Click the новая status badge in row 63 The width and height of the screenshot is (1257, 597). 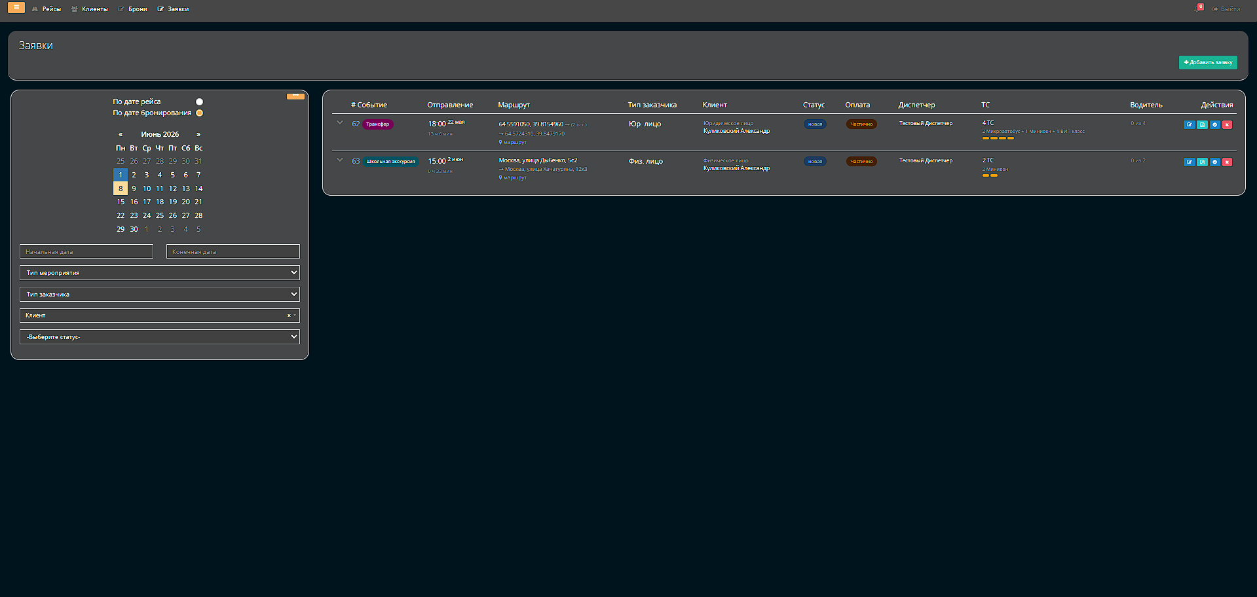pos(815,161)
